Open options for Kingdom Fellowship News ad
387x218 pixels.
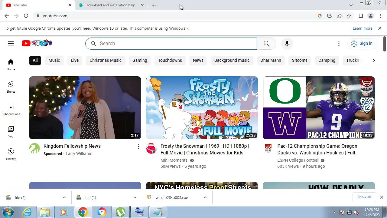pyautogui.click(x=139, y=147)
